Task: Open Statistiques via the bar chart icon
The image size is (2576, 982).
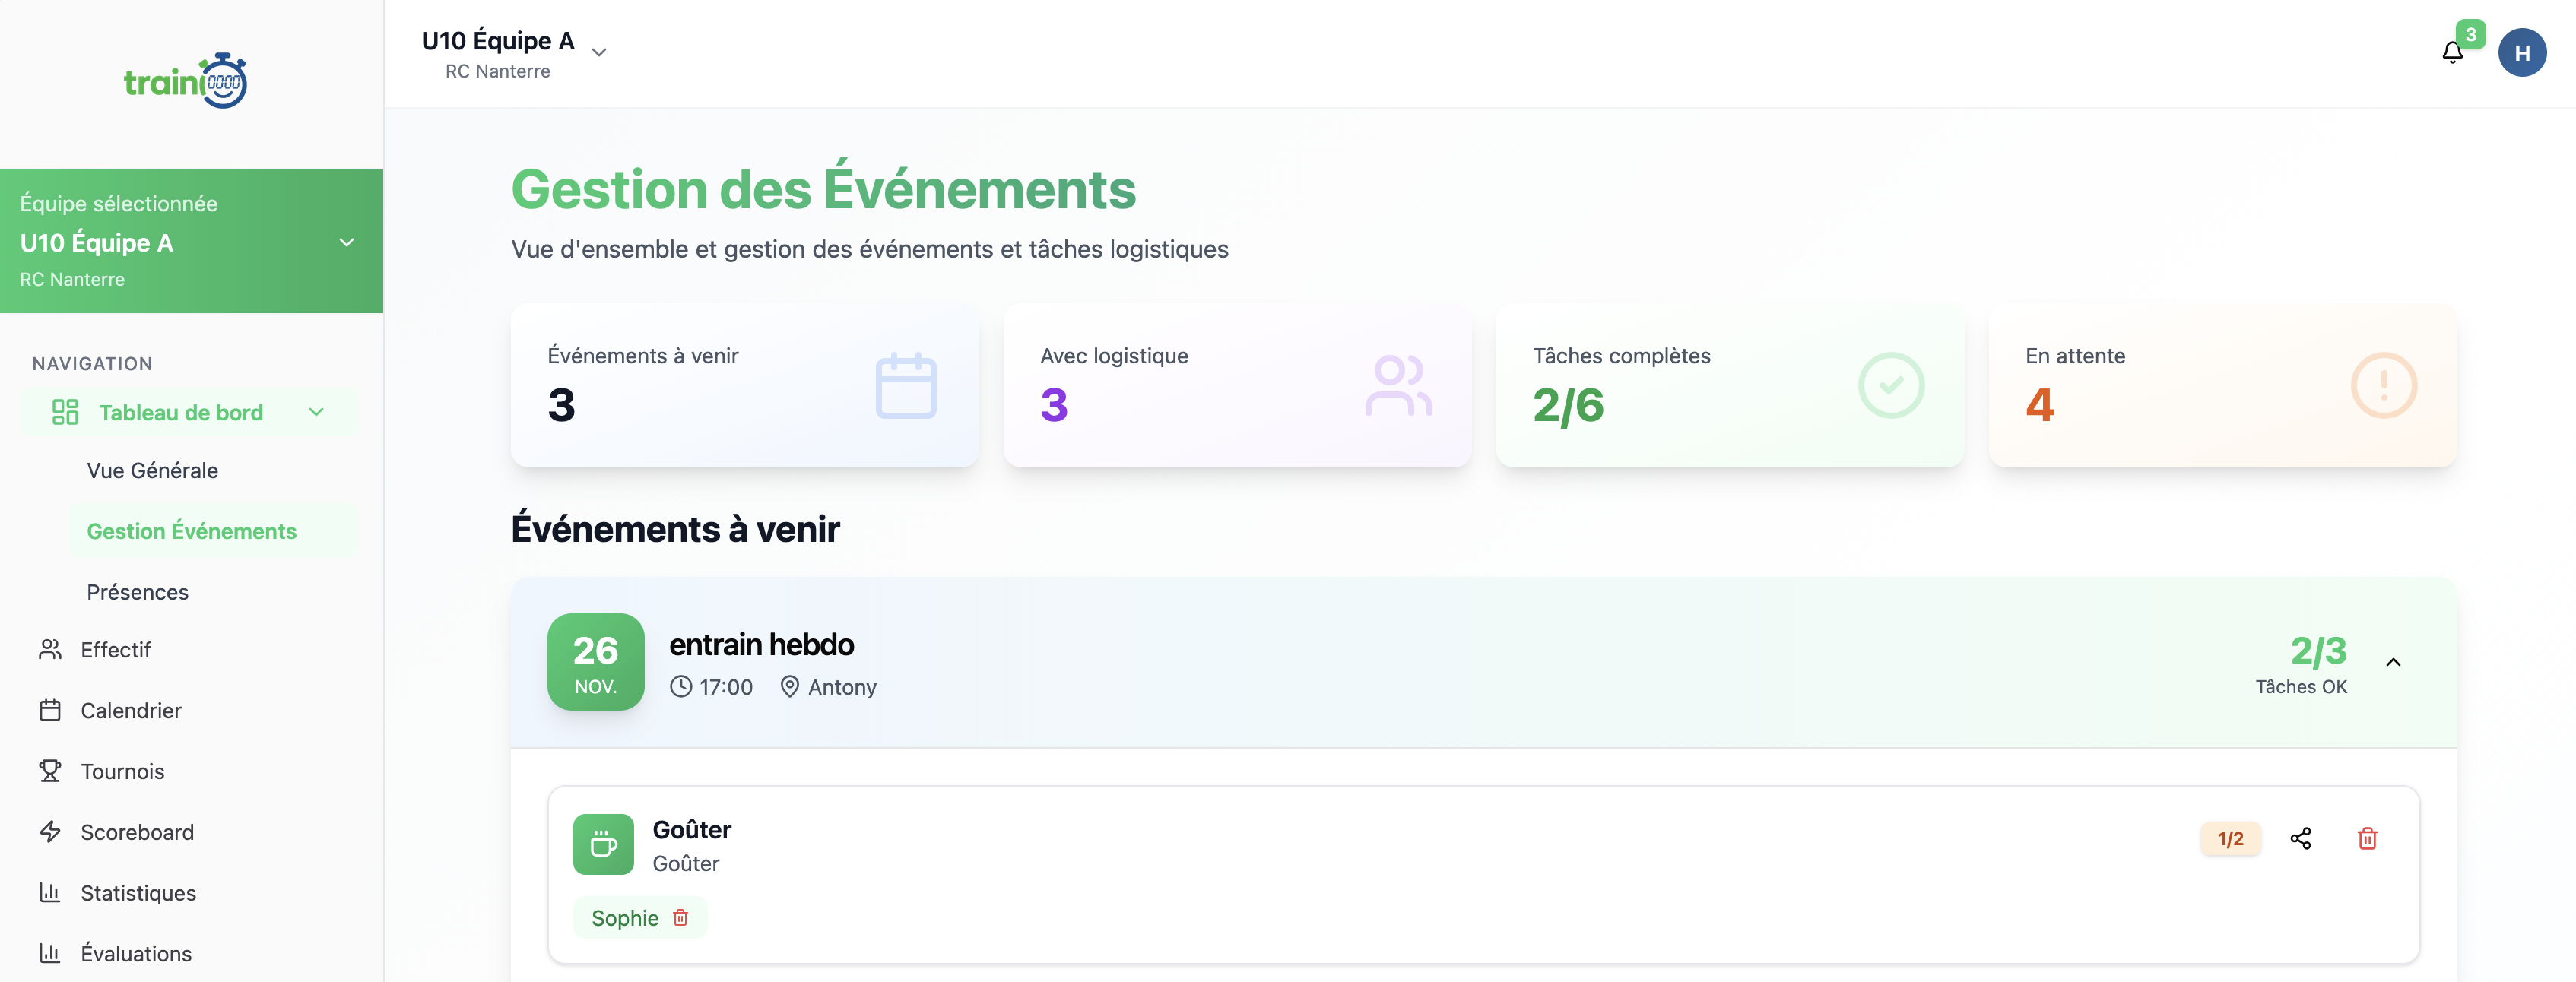Action: coord(51,892)
